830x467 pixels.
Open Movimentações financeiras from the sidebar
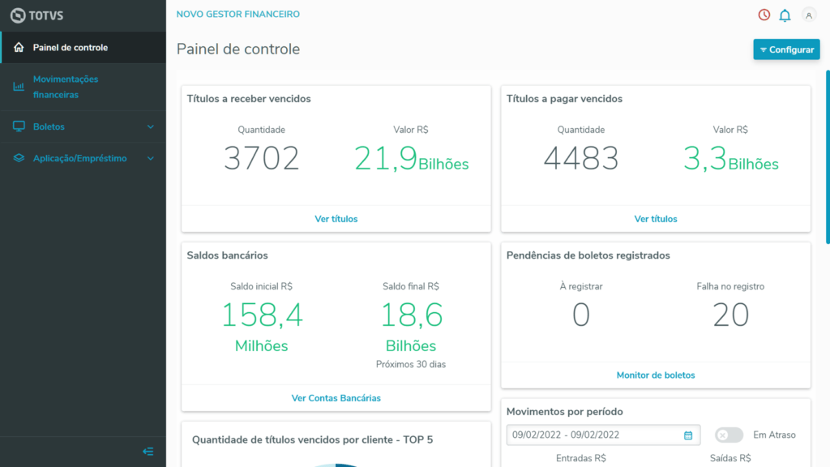click(65, 86)
